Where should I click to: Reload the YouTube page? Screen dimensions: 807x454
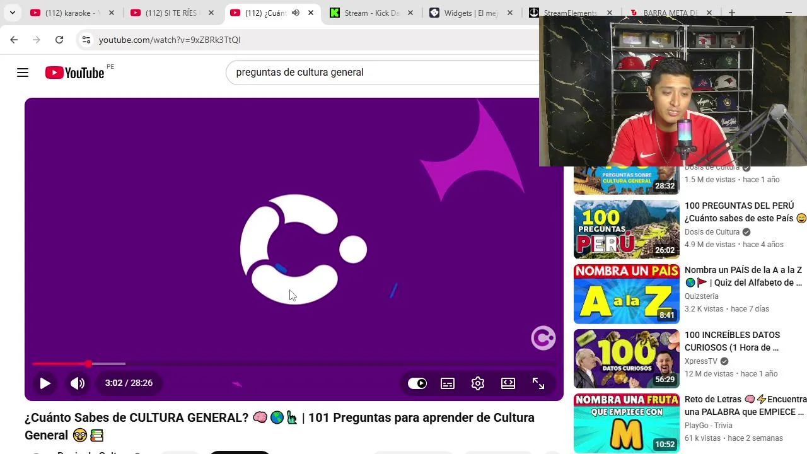[59, 40]
